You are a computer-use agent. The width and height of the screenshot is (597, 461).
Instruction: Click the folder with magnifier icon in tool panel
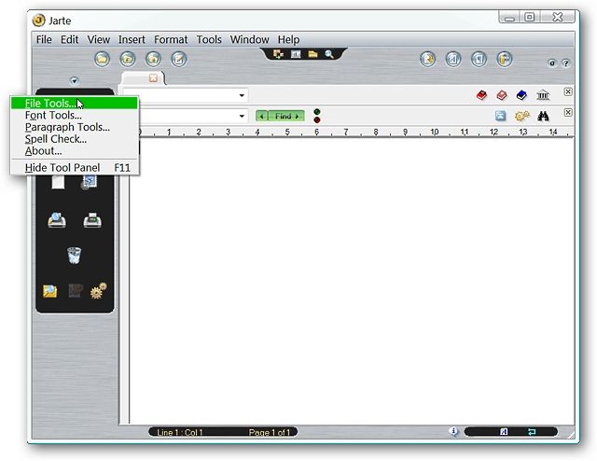(49, 291)
